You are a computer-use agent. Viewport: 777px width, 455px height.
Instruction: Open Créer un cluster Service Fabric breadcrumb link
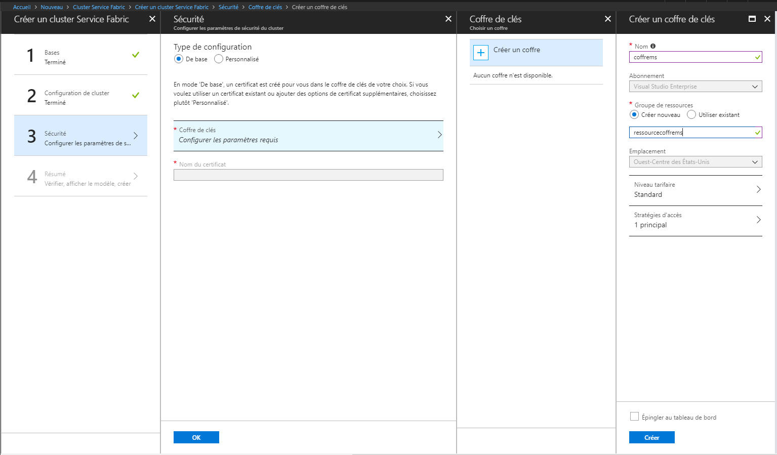click(172, 7)
